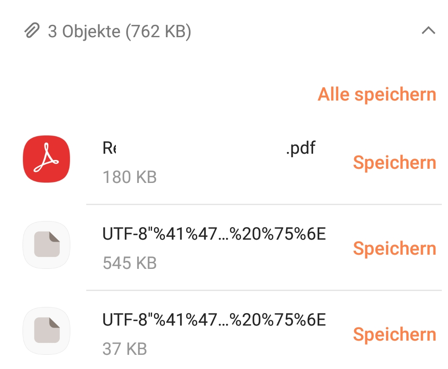Viewport: 448px width, 369px height.
Task: Save the 37 KB attachment
Action: pyautogui.click(x=394, y=334)
